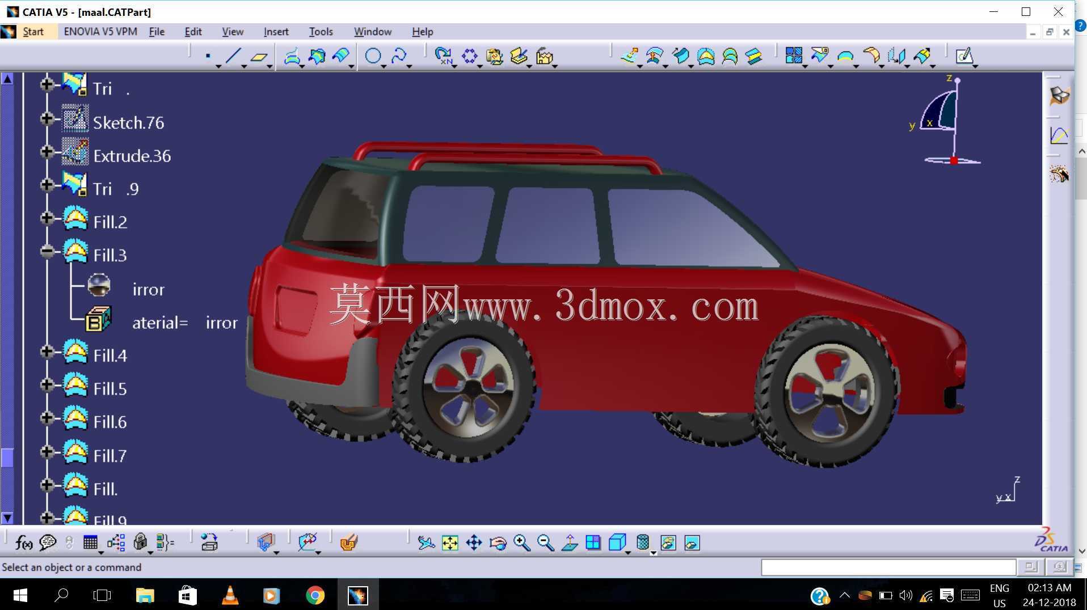
Task: Click the Zoom Out magnifier
Action: [x=545, y=543]
